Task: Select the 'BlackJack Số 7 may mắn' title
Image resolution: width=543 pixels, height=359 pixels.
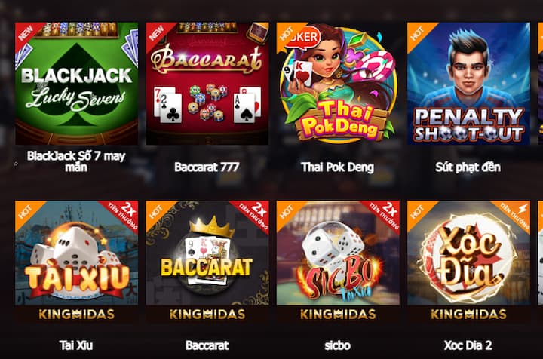Action: pos(76,161)
